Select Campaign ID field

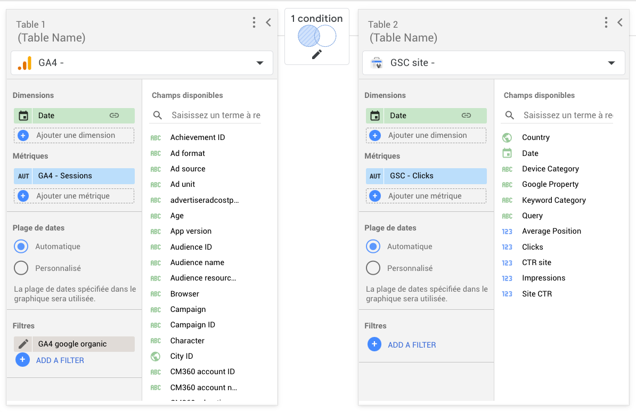click(x=193, y=325)
